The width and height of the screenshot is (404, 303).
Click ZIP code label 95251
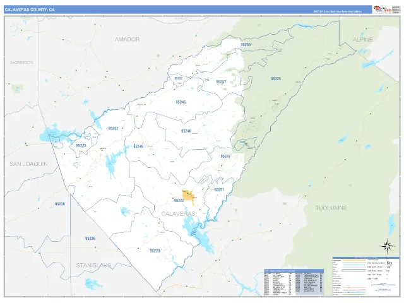click(x=219, y=189)
